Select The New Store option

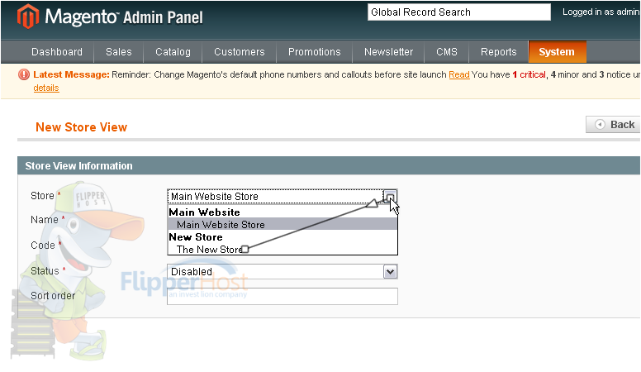click(283, 249)
